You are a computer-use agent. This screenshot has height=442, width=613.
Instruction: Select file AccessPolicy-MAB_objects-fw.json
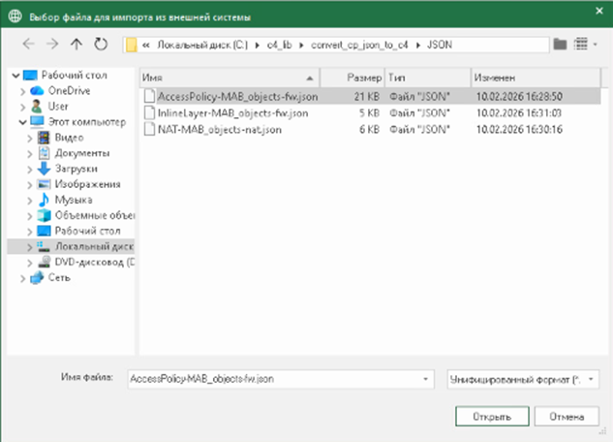click(237, 96)
